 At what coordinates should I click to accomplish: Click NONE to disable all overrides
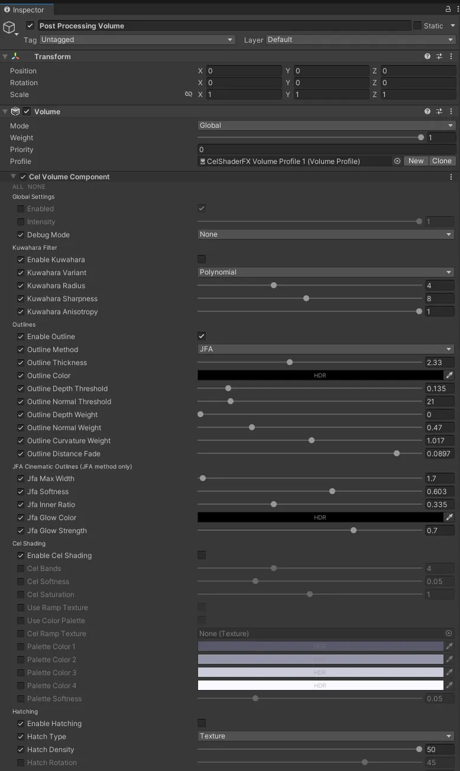coord(37,187)
